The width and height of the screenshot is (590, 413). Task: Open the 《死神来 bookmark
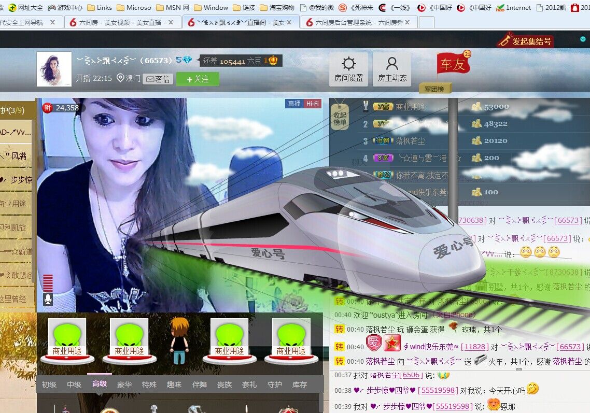click(356, 7)
